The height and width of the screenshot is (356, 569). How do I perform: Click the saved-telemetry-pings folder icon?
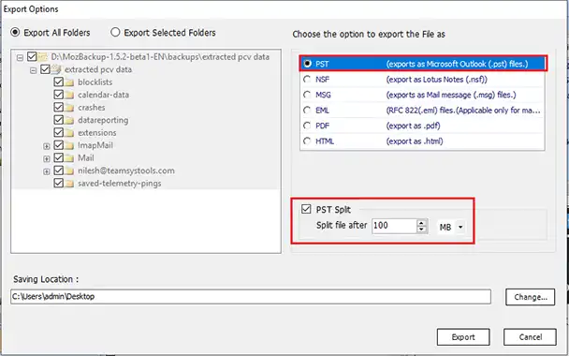[x=69, y=183]
